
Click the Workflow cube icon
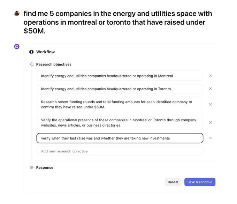[x=31, y=52]
